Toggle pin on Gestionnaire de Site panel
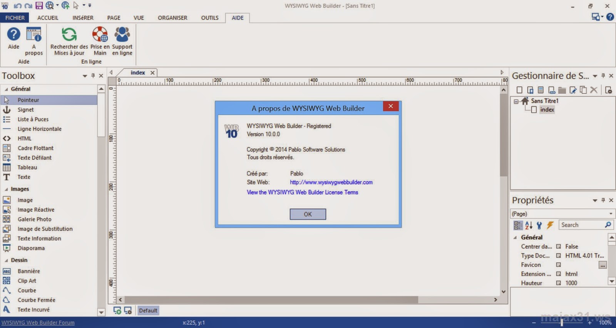This screenshot has width=616, height=328. click(603, 76)
